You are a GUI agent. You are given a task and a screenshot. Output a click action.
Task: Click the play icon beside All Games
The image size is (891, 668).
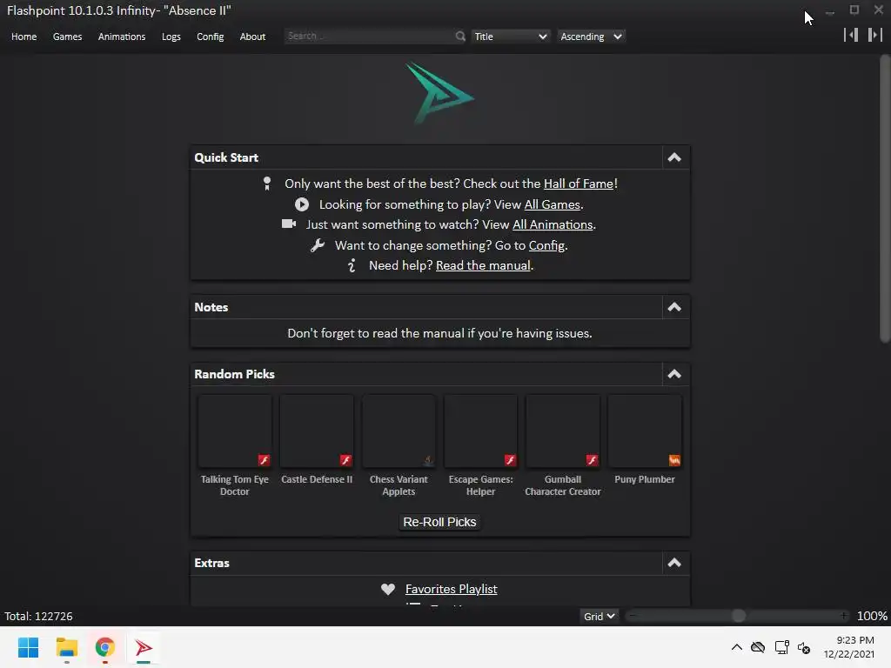(302, 204)
